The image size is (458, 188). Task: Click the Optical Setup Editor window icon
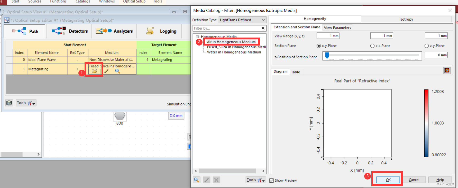point(7,20)
